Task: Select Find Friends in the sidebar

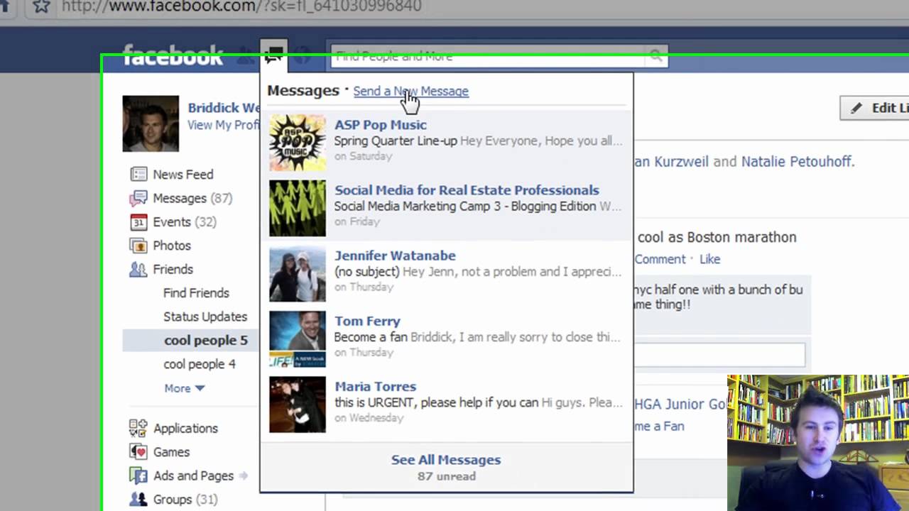Action: 196,293
